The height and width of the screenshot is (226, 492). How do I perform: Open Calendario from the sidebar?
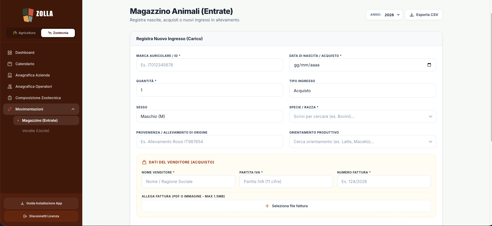click(x=41, y=64)
